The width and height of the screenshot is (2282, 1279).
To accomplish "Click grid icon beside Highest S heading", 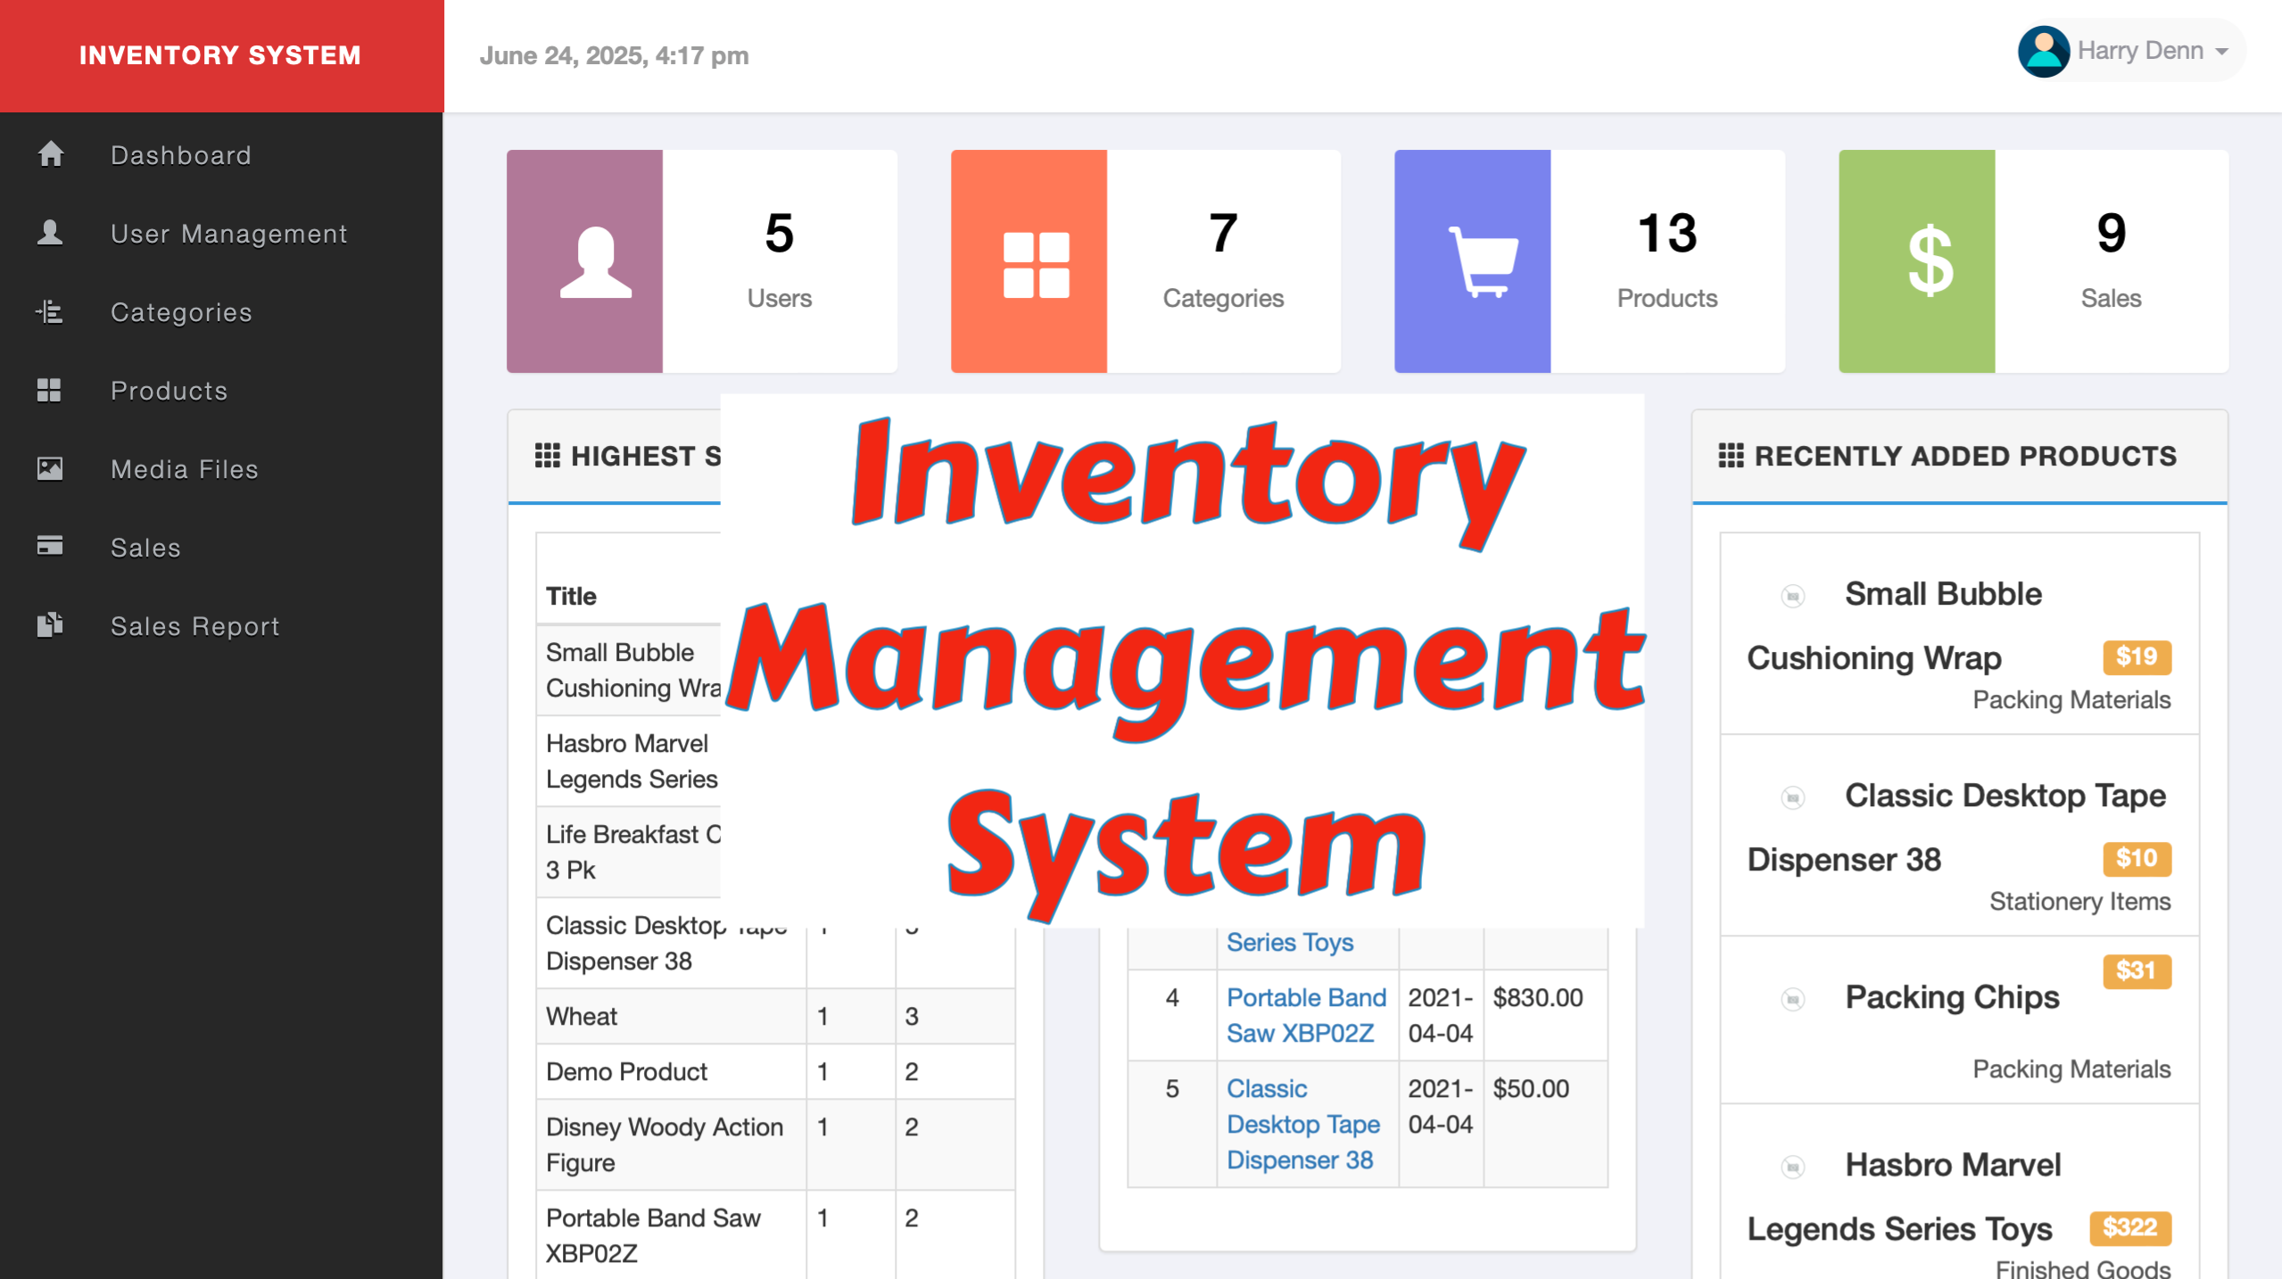I will point(547,456).
